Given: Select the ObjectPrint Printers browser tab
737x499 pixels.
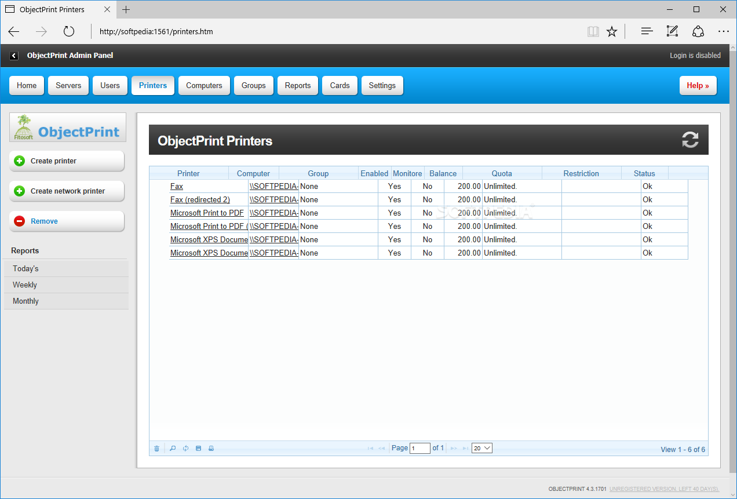Looking at the screenshot, I should [x=58, y=9].
